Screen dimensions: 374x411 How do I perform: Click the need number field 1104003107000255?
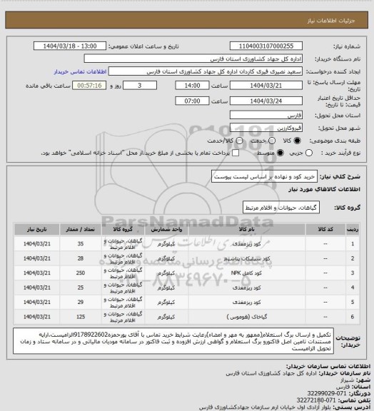click(x=266, y=46)
